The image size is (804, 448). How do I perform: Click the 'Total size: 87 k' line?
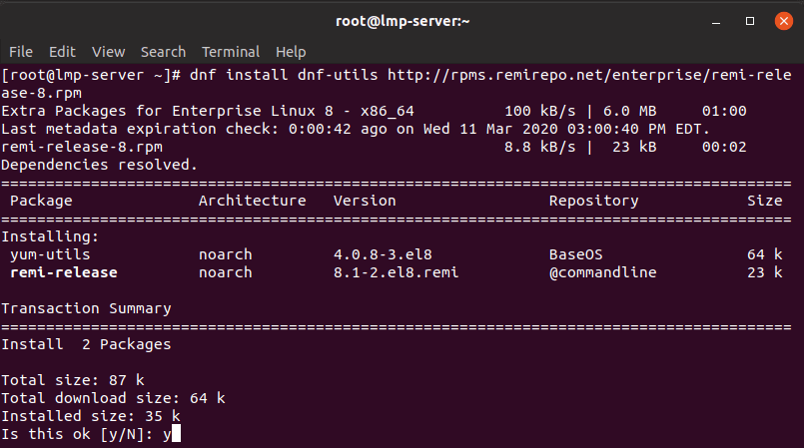click(73, 380)
